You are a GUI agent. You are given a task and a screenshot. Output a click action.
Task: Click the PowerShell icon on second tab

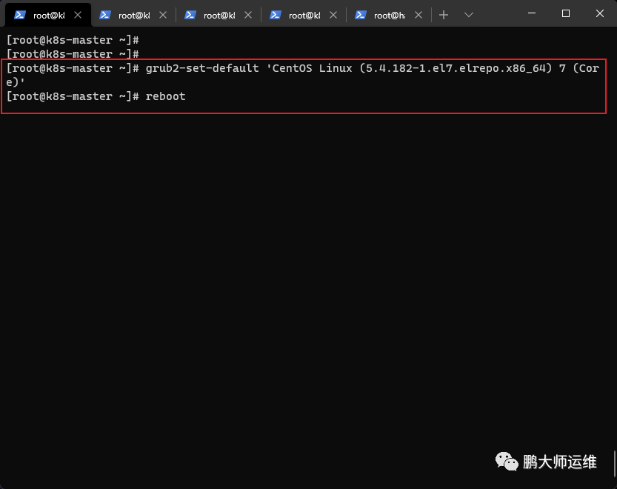coord(105,15)
